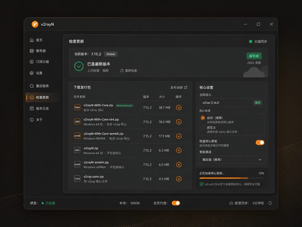The width and height of the screenshot is (302, 227).
Task: Open 更新通道 稳定版 dropdown
Action: (x=232, y=160)
